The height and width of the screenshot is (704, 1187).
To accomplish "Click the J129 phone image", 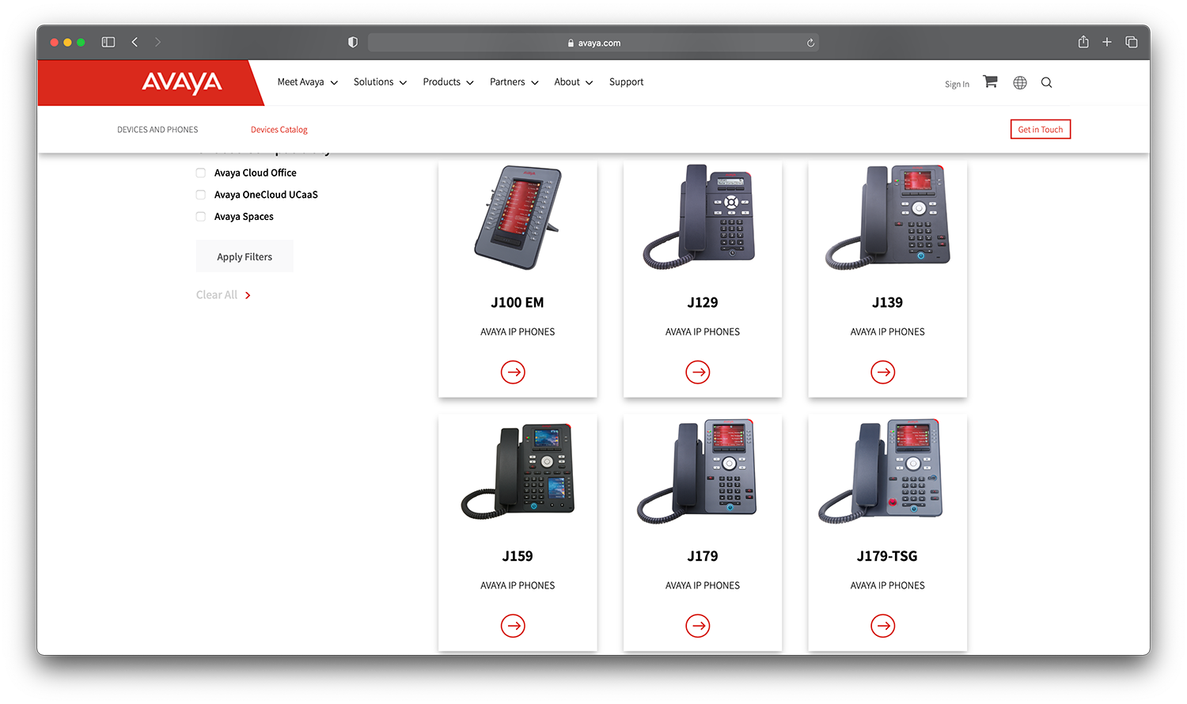I will pos(700,217).
